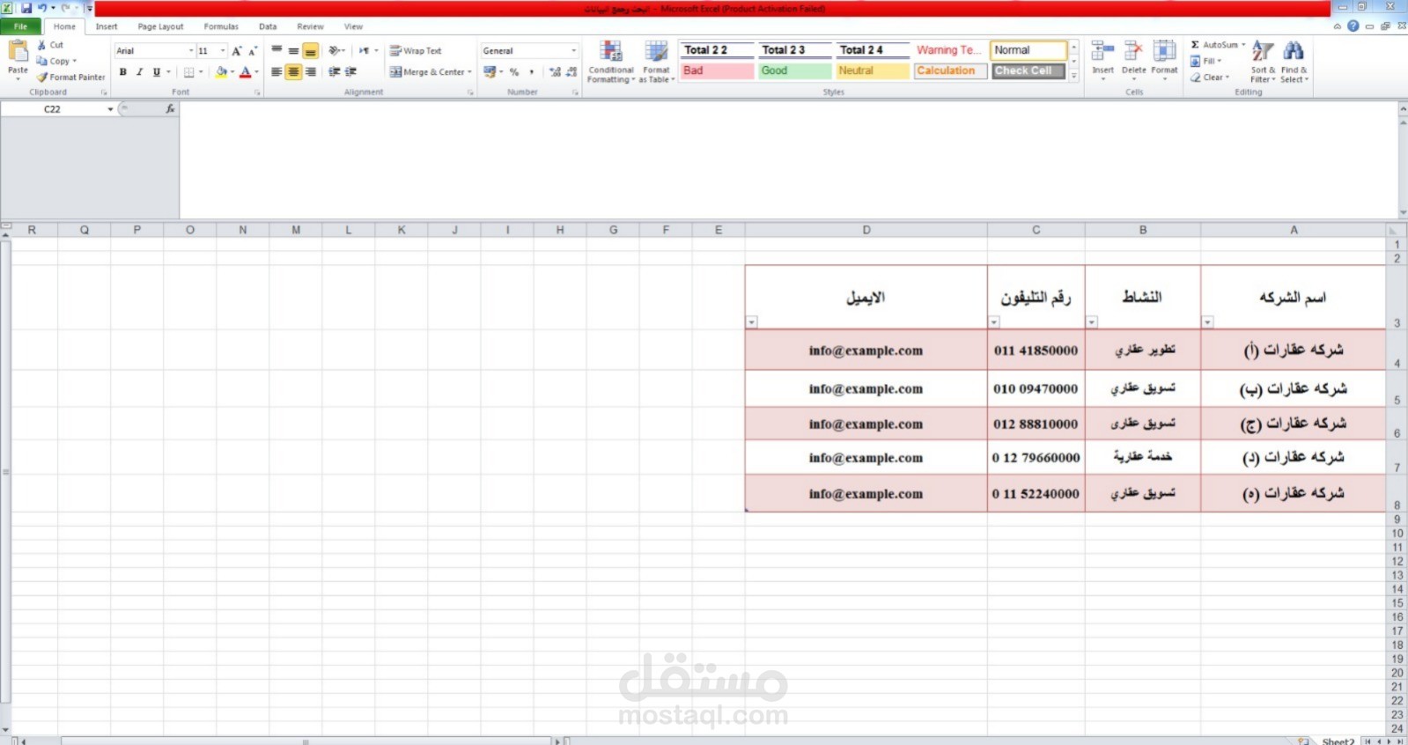
Task: Open the font name Arial dropdown
Action: click(191, 51)
